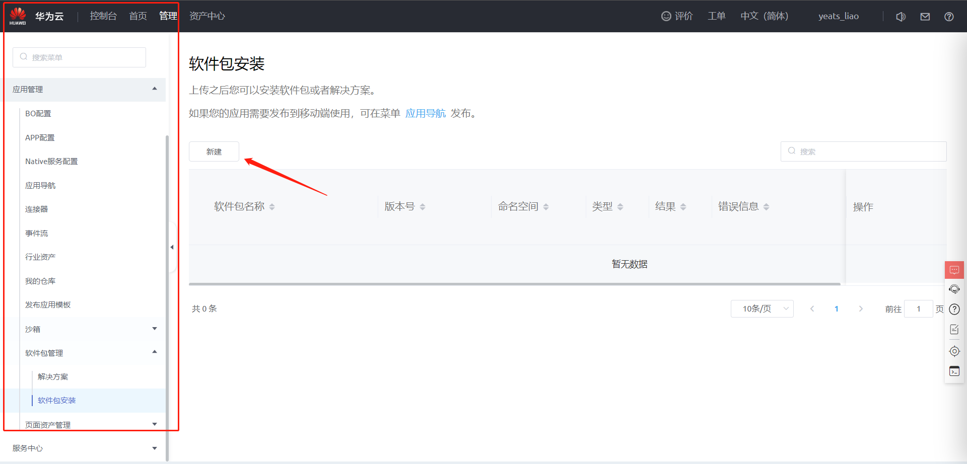Select 软件包安装 in sidebar

pos(57,401)
